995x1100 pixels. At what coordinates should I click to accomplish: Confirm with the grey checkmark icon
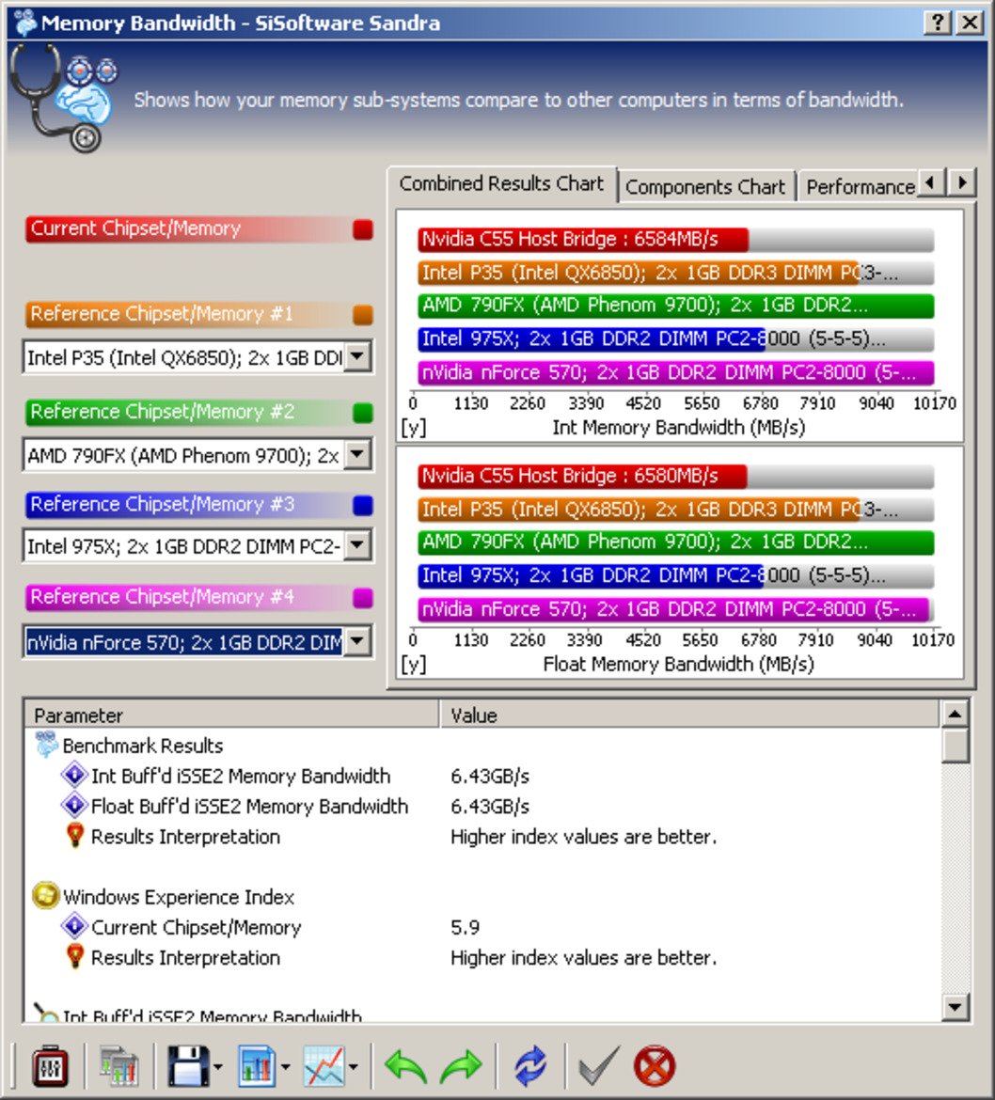tap(598, 1067)
